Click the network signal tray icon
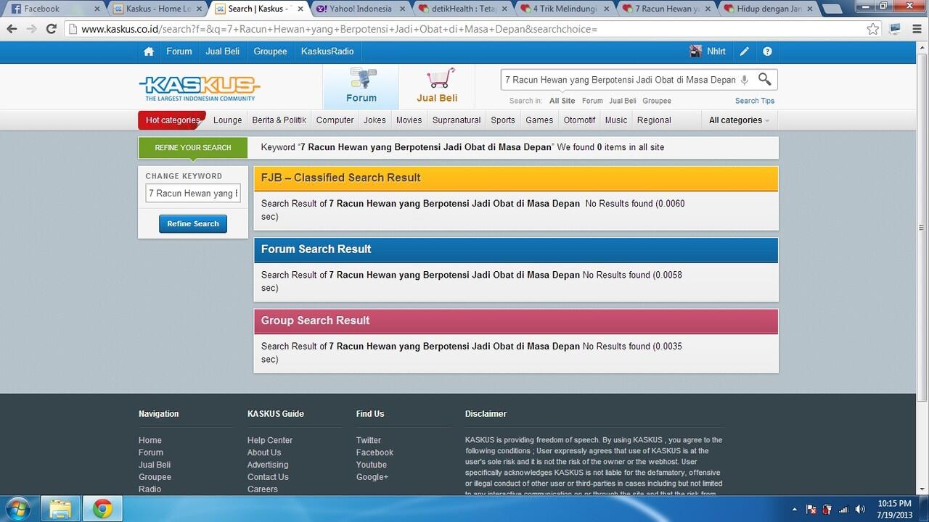Screen dimensions: 929x522 click(843, 509)
